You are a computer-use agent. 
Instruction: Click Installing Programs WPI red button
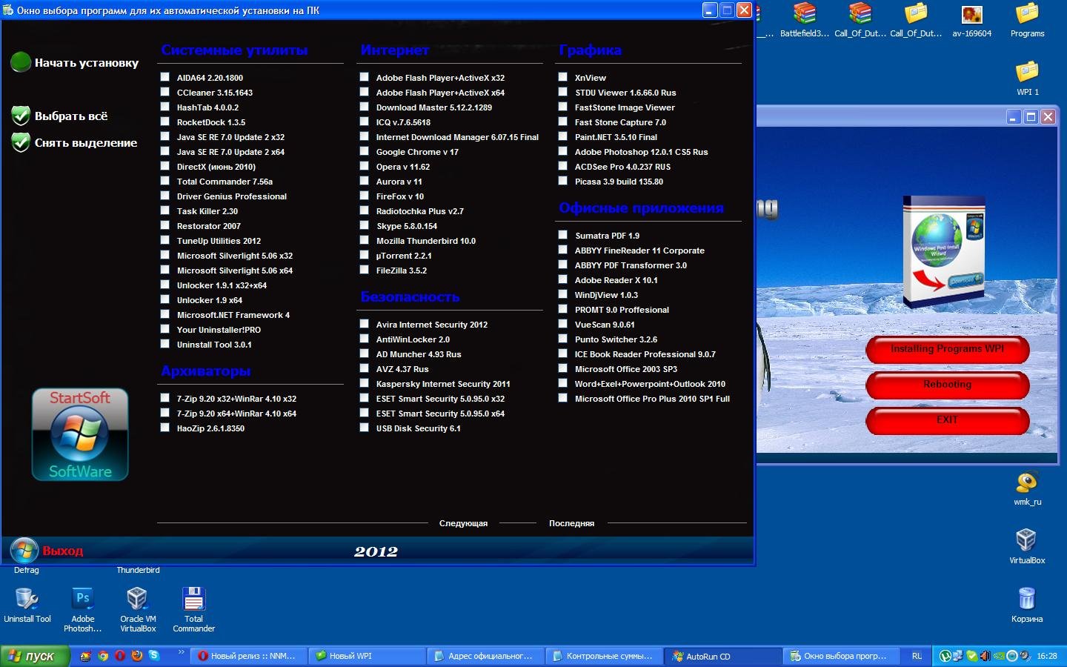point(948,349)
